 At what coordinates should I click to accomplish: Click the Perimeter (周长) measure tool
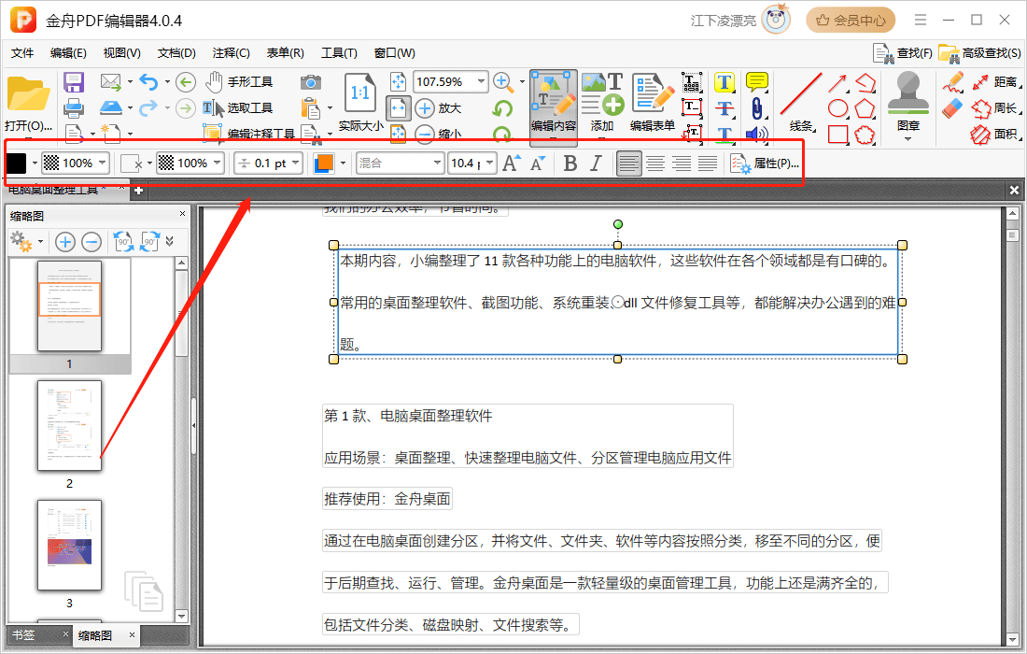pos(996,108)
